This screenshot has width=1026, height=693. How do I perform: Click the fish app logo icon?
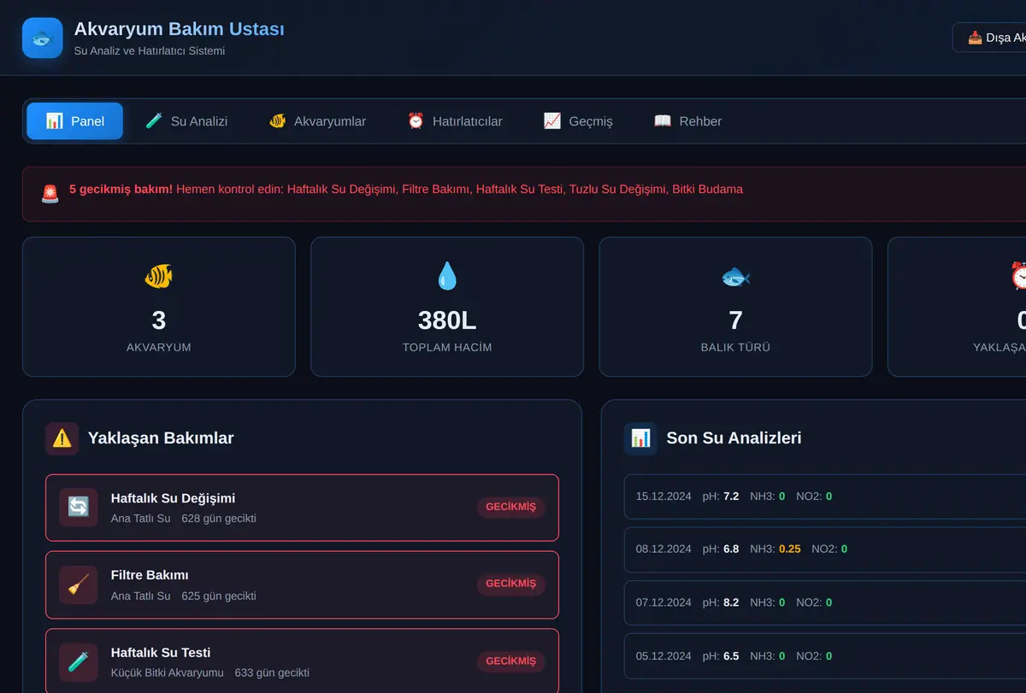point(43,38)
